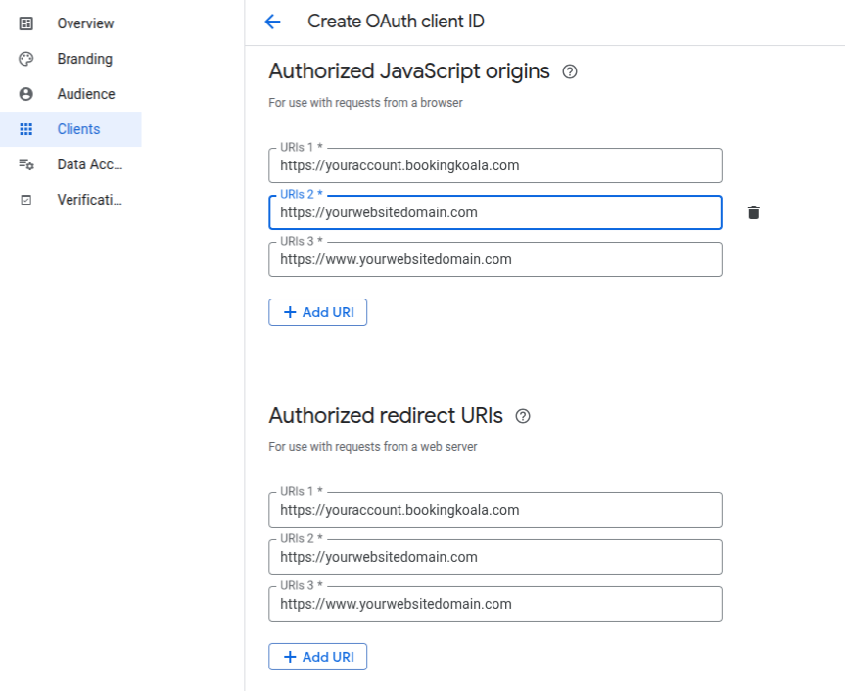This screenshot has width=845, height=691.
Task: Click the back arrow icon
Action: click(x=272, y=22)
